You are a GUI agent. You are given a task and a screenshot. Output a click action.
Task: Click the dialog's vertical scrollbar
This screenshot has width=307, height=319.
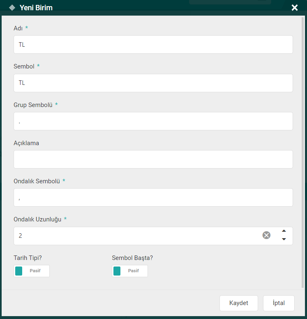[303, 152]
